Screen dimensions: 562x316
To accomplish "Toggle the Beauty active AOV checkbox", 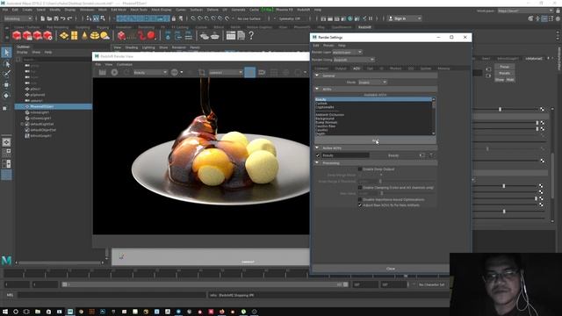I will [x=318, y=155].
